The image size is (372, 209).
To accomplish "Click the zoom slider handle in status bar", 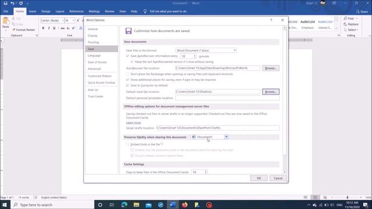I will [x=348, y=197].
